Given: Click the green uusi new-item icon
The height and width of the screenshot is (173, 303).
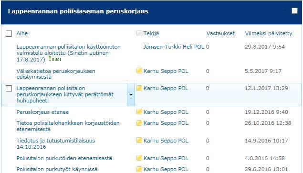Looking at the screenshot, I should [55, 59].
